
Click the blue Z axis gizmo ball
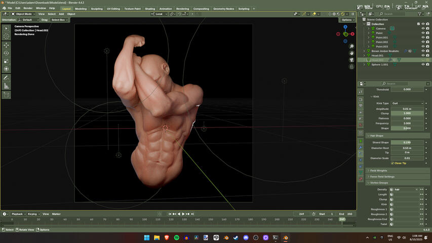[345, 27]
